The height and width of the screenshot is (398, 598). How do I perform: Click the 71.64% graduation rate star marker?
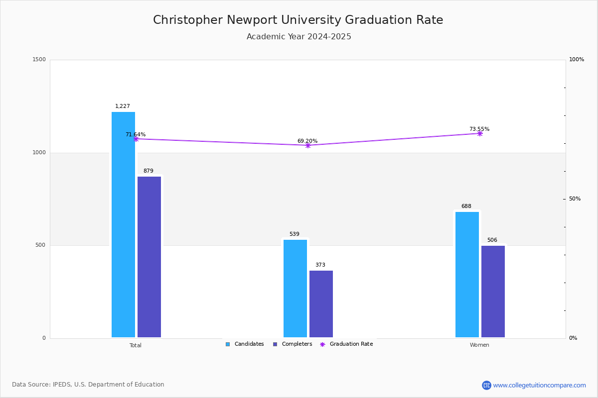click(x=136, y=139)
